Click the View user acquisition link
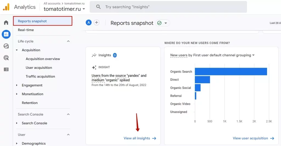This screenshot has height=146, width=281. [x=253, y=138]
